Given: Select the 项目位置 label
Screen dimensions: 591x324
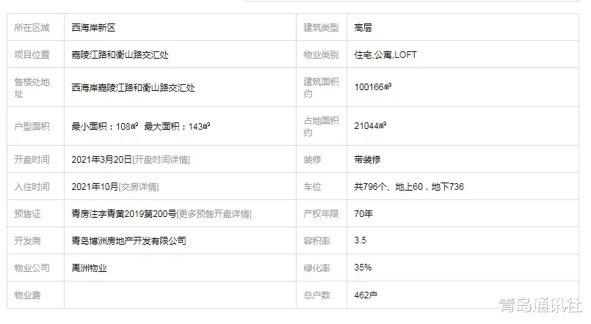Looking at the screenshot, I should [32, 54].
